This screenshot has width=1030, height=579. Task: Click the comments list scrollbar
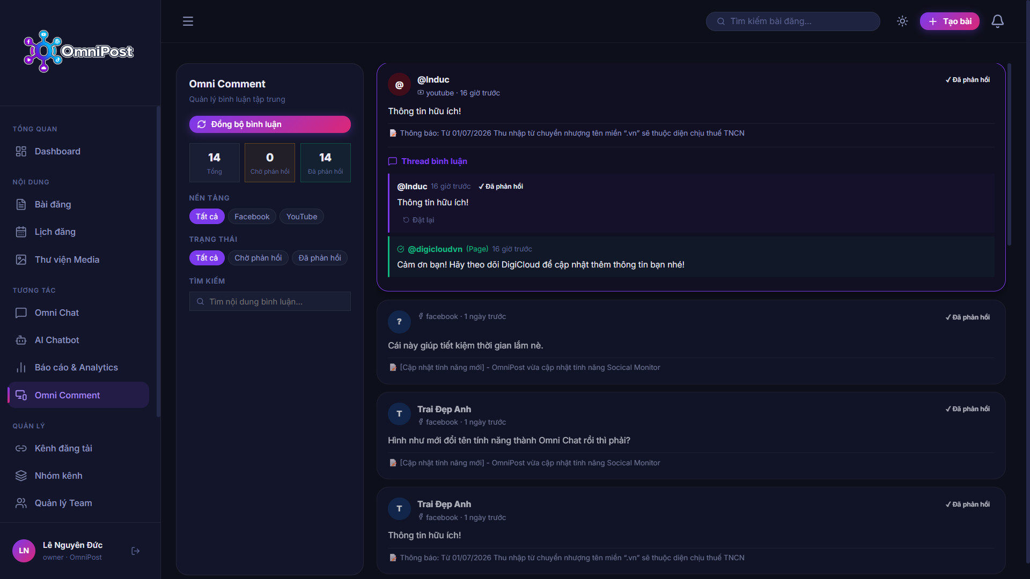click(x=1009, y=154)
